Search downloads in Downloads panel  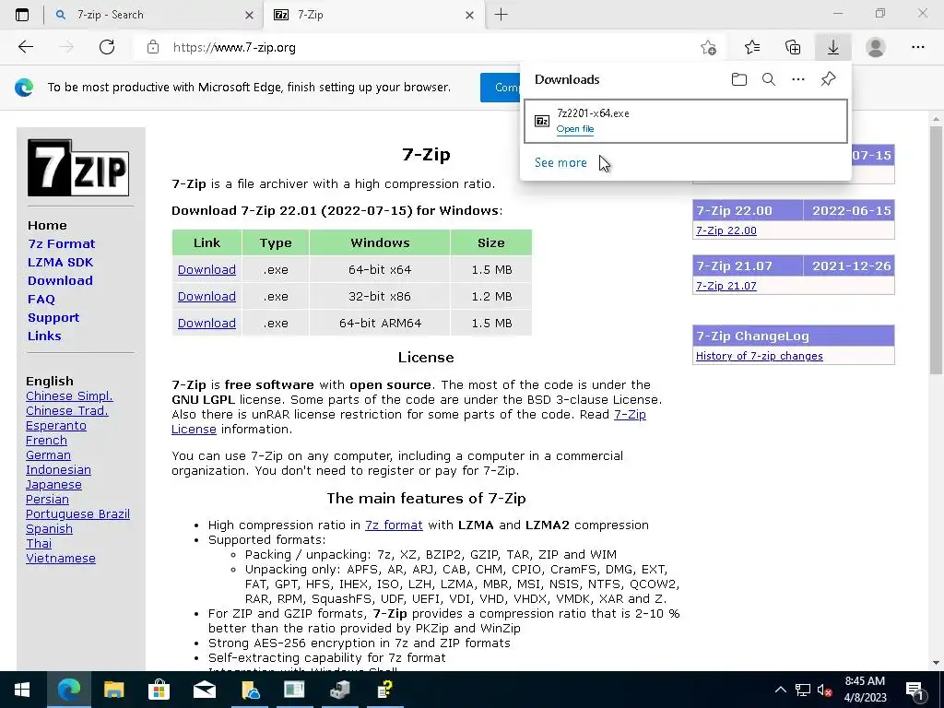pyautogui.click(x=769, y=79)
